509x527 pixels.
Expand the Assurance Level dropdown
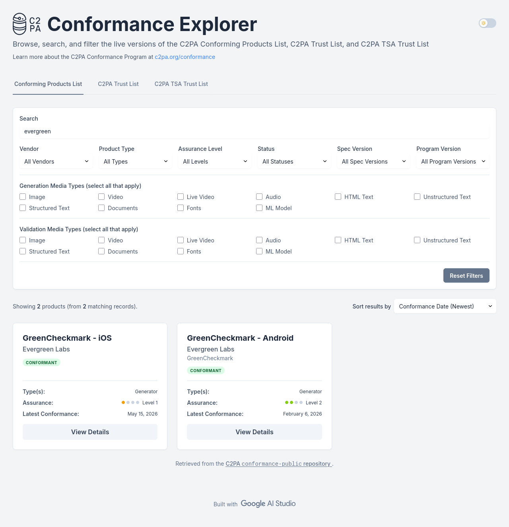click(215, 162)
